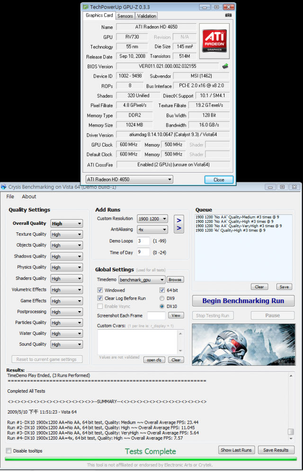Click the Queue Save button
Viewport: 303px width, 471px height.
tap(284, 286)
